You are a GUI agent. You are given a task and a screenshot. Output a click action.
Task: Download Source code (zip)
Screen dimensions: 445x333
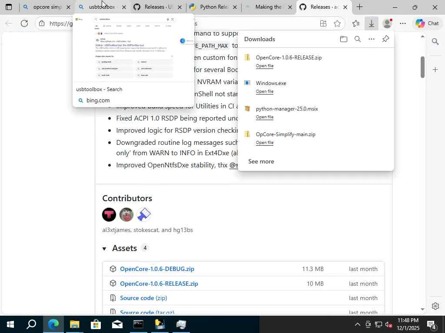[143, 298]
